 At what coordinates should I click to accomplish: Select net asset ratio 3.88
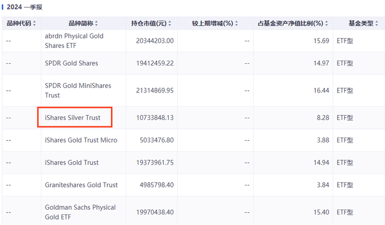323,140
